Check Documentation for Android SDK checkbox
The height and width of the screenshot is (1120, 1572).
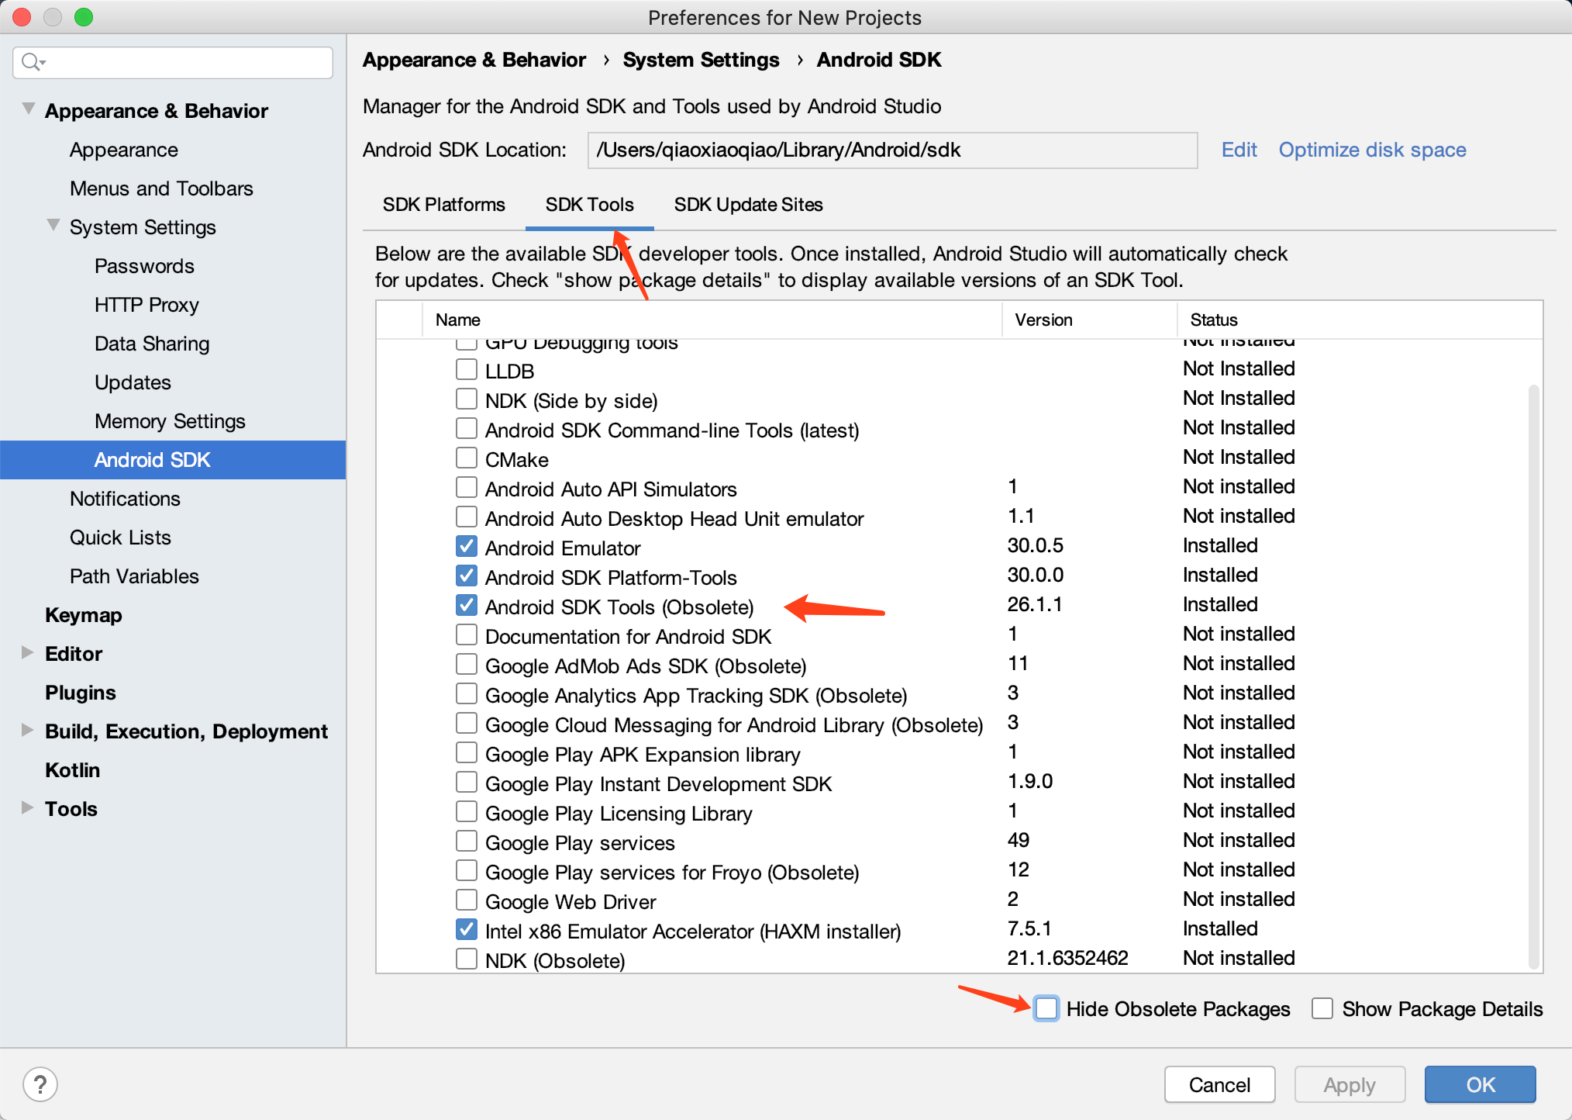point(466,634)
